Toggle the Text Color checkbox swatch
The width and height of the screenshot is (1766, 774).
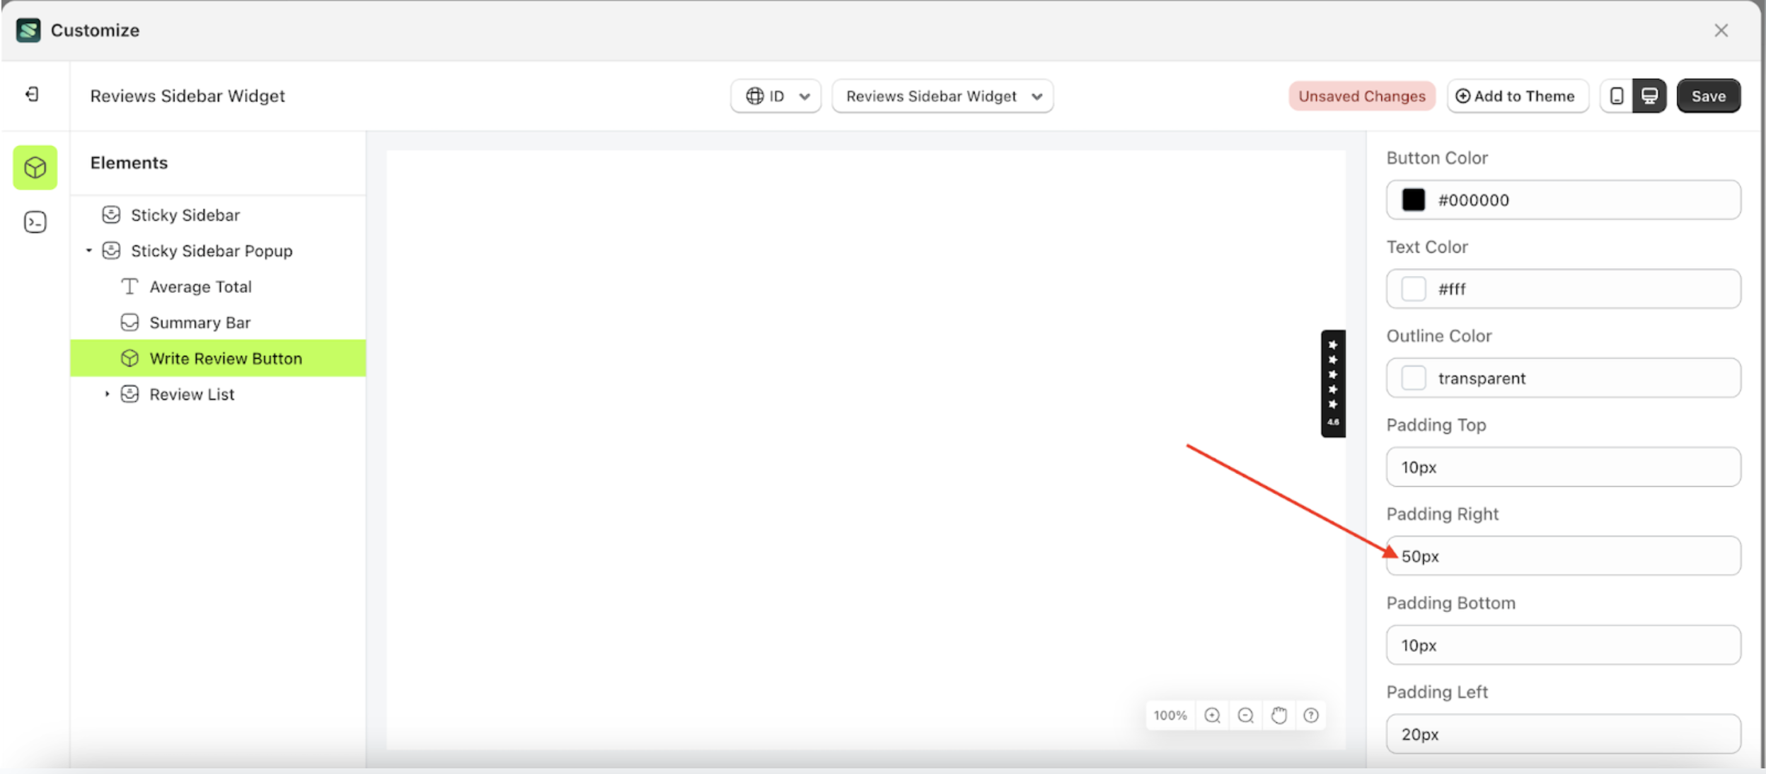point(1414,289)
